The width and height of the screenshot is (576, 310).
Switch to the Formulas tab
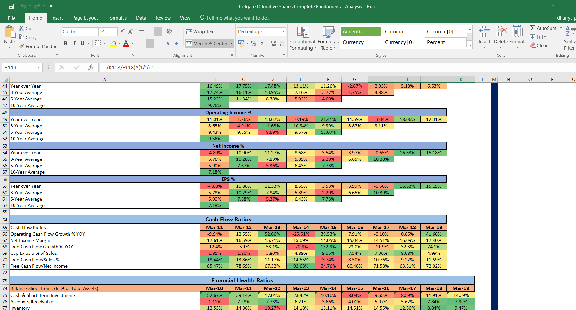click(117, 18)
